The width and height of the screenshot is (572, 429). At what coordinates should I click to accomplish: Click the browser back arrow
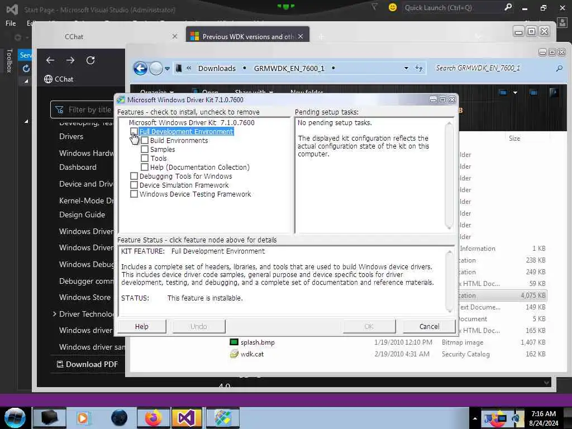(x=50, y=60)
